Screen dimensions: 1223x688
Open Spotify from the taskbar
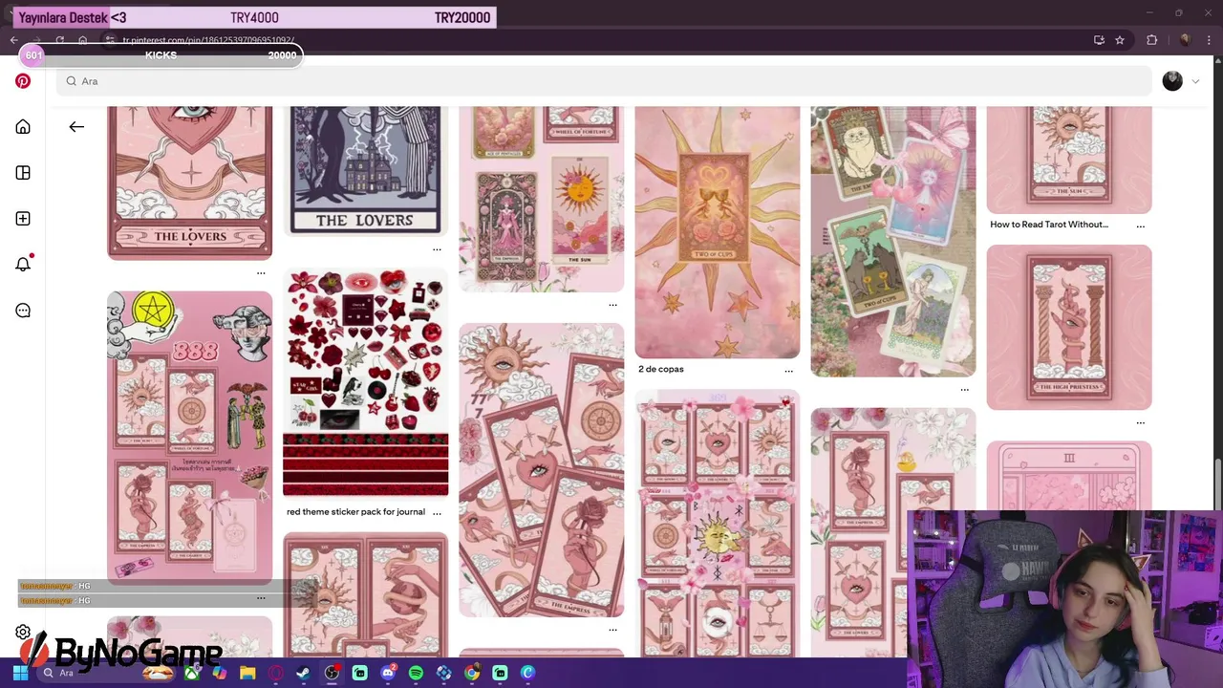[416, 673]
